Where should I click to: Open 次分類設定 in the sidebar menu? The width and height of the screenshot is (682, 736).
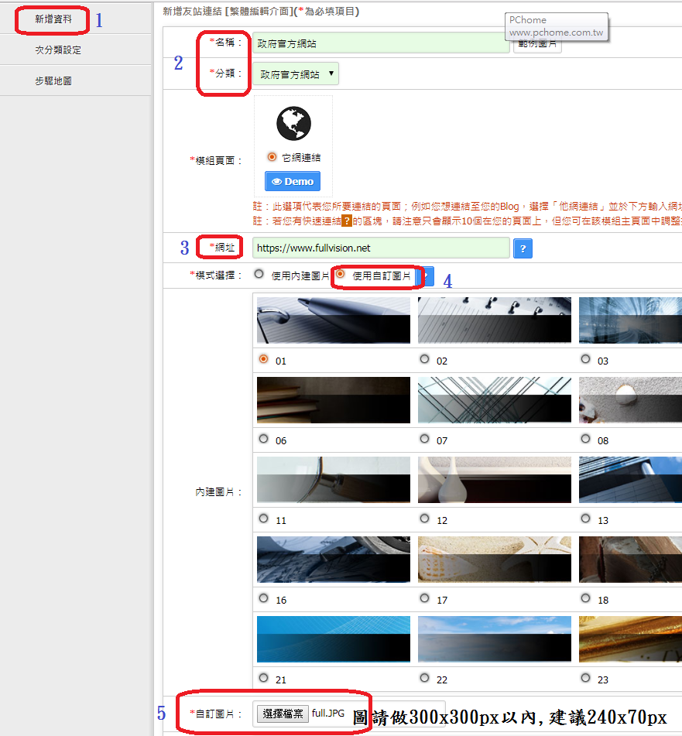58,50
